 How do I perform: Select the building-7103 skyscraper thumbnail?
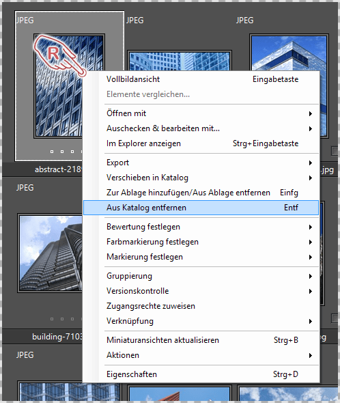click(x=51, y=253)
